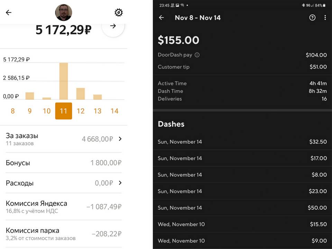Open the settings gear icon

point(119,12)
